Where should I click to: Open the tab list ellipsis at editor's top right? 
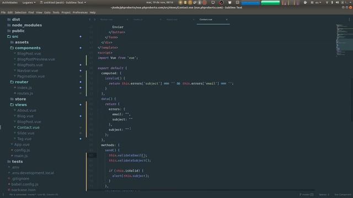(349, 20)
